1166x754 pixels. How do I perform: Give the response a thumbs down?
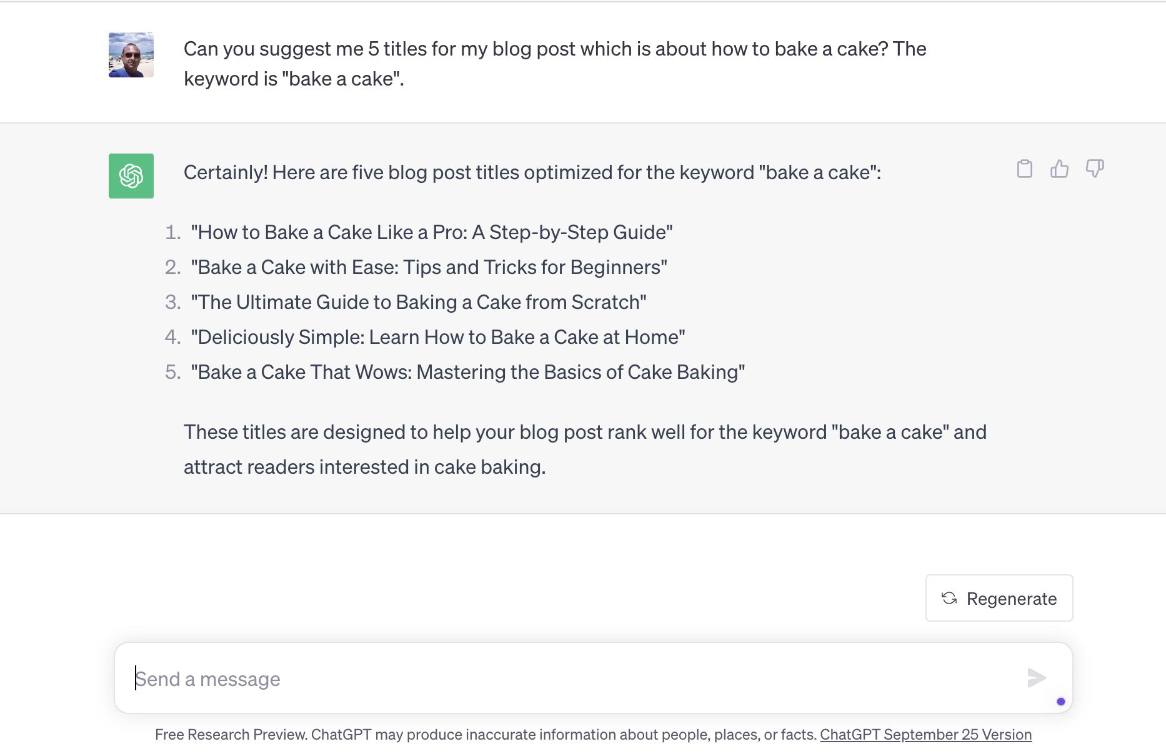1095,169
